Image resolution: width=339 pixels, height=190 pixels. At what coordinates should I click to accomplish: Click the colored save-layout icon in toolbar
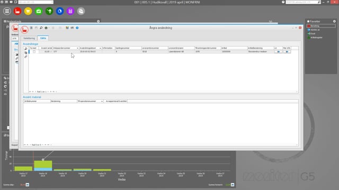pyautogui.click(x=67, y=28)
